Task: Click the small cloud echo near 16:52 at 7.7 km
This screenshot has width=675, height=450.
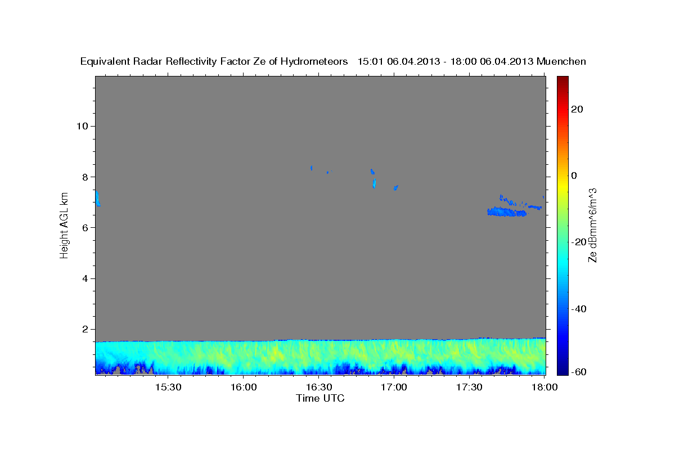Action: [x=374, y=183]
